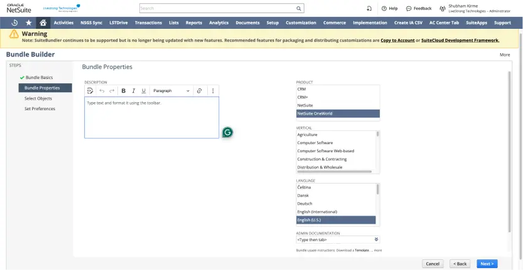
Task: Open the Implementation menu
Action: click(370, 23)
